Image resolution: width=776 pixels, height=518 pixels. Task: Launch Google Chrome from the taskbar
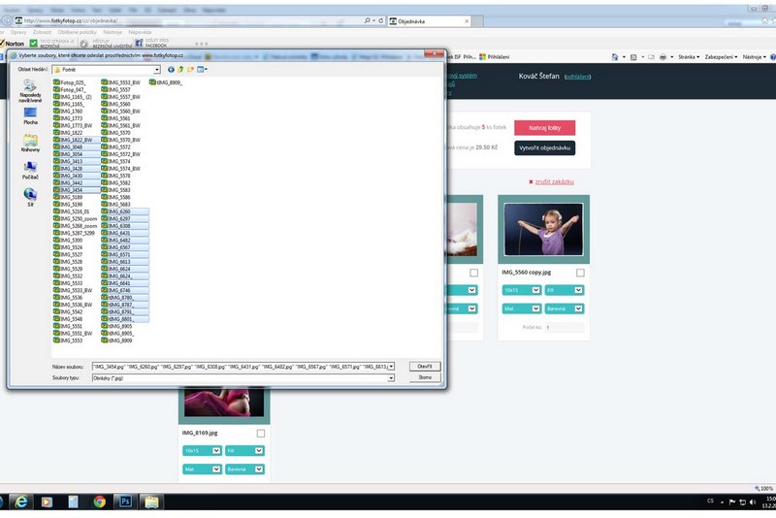point(99,502)
